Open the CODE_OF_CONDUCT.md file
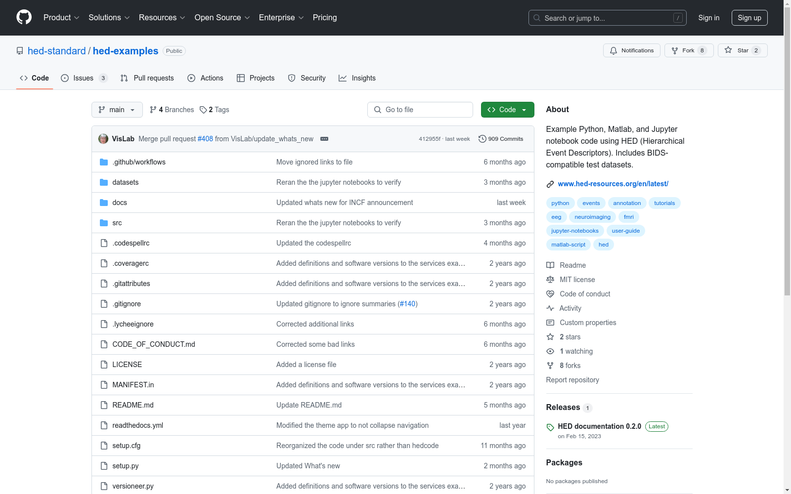791x494 pixels. tap(154, 344)
